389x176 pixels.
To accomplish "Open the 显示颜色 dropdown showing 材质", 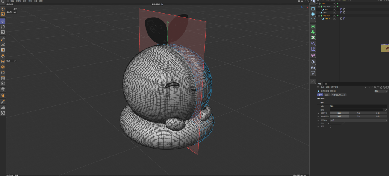I will click(358, 120).
